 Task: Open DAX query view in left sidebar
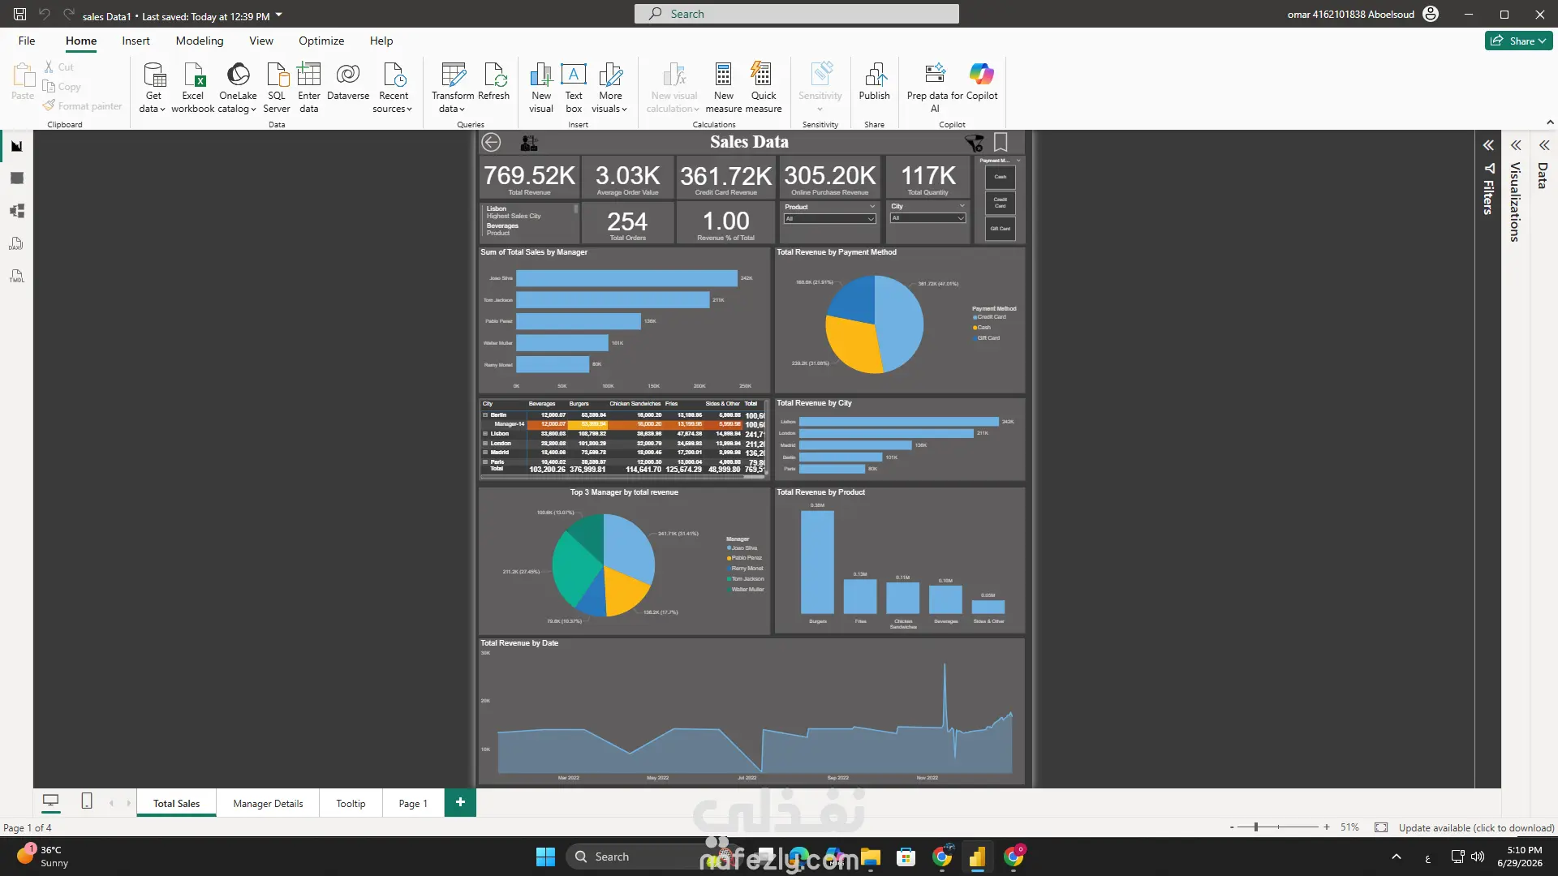pyautogui.click(x=16, y=243)
